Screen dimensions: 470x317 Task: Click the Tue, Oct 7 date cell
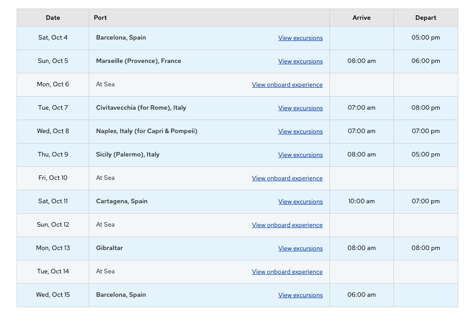click(x=53, y=107)
